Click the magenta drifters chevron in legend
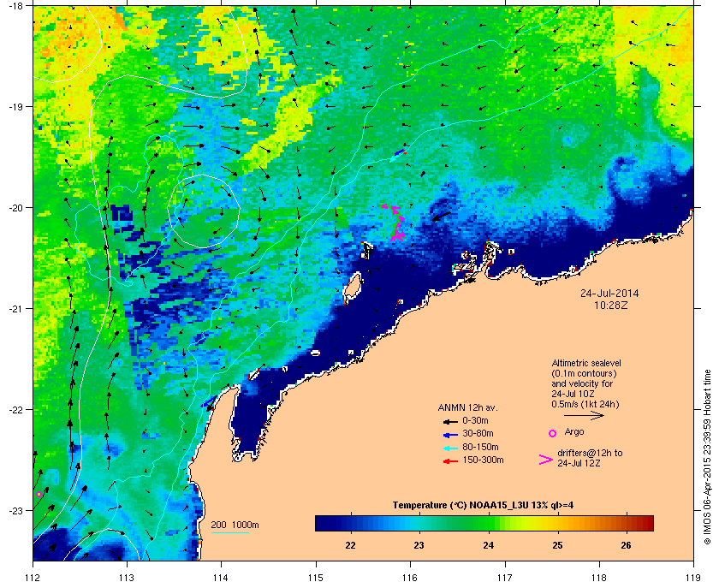Viewport: 719px width, 582px height. pos(546,460)
